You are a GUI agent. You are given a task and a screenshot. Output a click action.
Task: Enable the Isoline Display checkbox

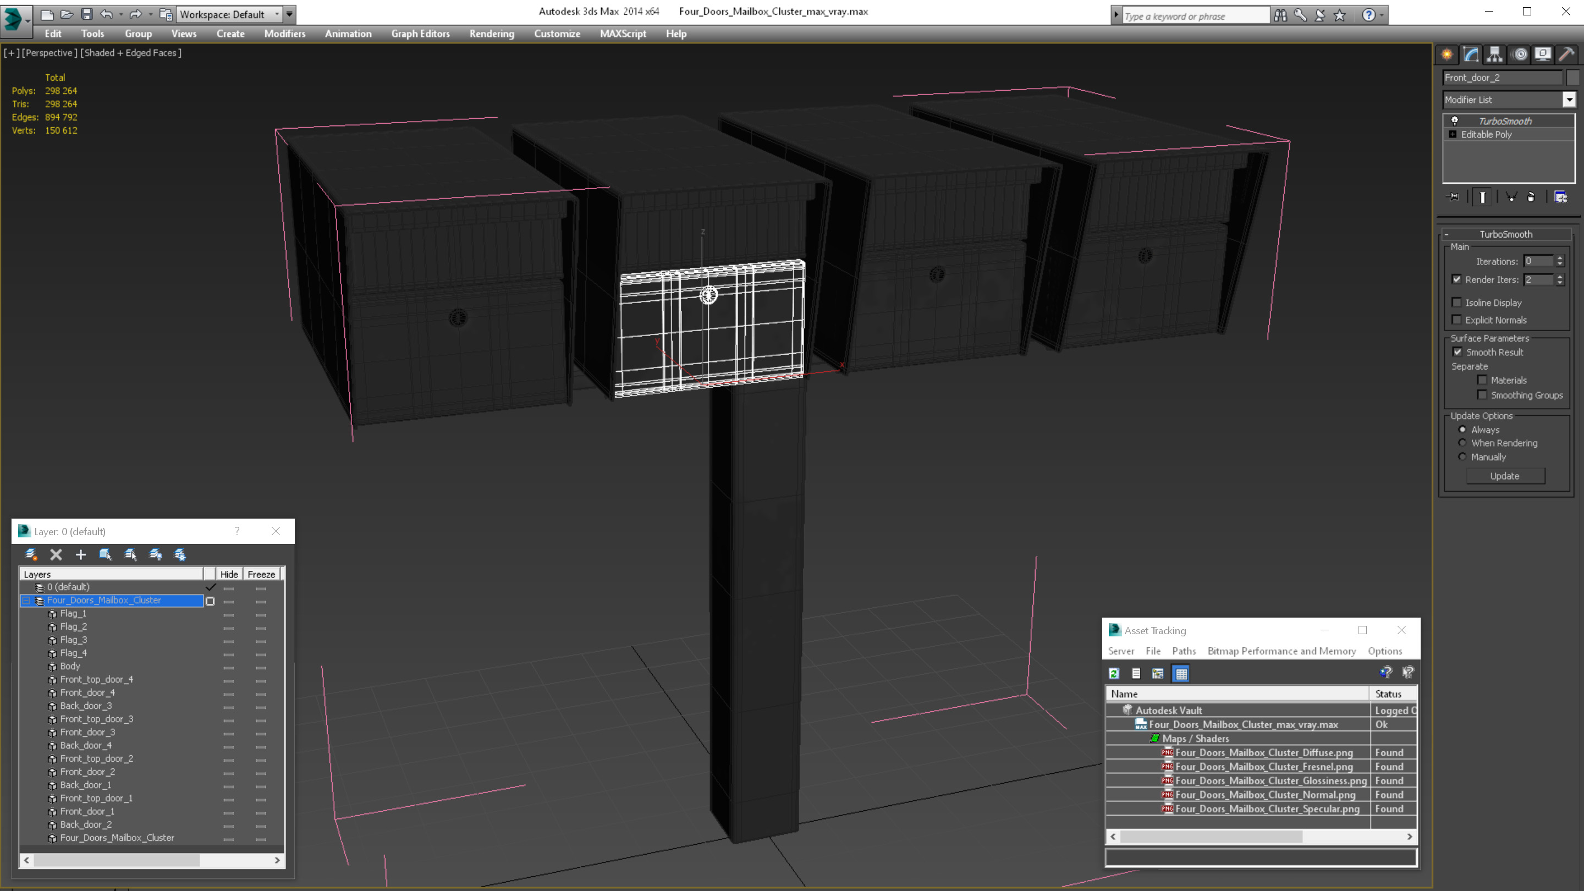click(1456, 302)
